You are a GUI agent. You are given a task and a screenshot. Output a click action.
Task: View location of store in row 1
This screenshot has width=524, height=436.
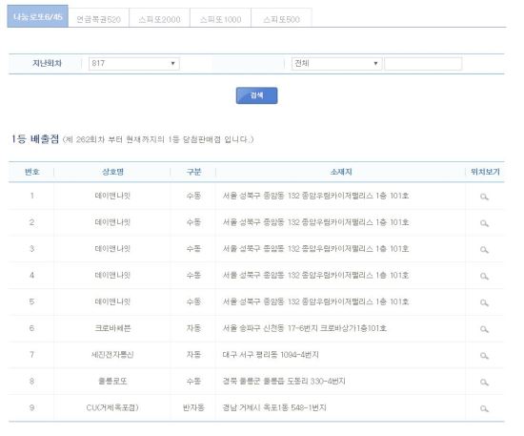coord(484,197)
